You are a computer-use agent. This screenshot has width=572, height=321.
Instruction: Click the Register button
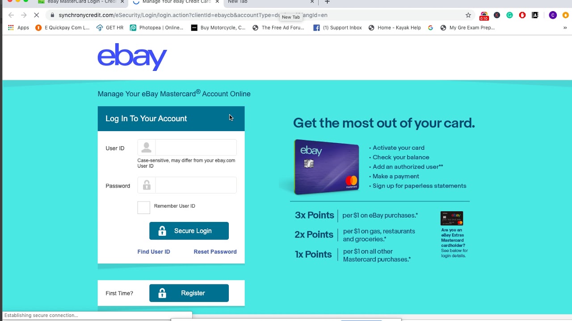pyautogui.click(x=189, y=293)
